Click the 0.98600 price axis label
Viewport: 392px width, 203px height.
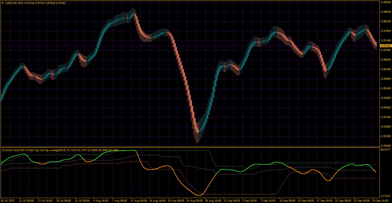coord(386,12)
